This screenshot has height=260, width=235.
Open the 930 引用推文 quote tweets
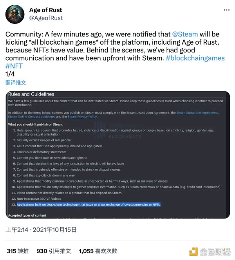(53, 251)
